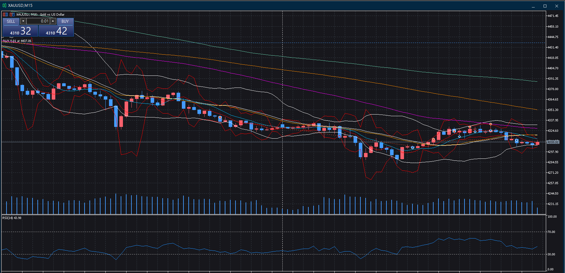Click the current price tag on the price axis
Viewport: 565px width, 273px height.
pyautogui.click(x=553, y=142)
